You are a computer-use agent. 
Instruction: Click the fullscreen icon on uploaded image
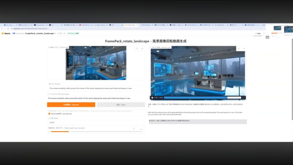coord(137,49)
